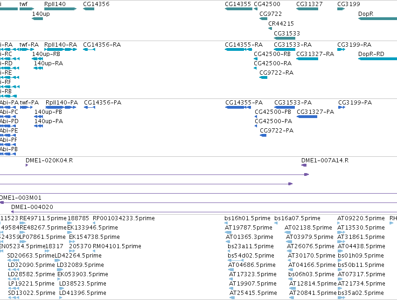Click the CG9722-RA transcript label
The image size is (397, 300).
277,73
